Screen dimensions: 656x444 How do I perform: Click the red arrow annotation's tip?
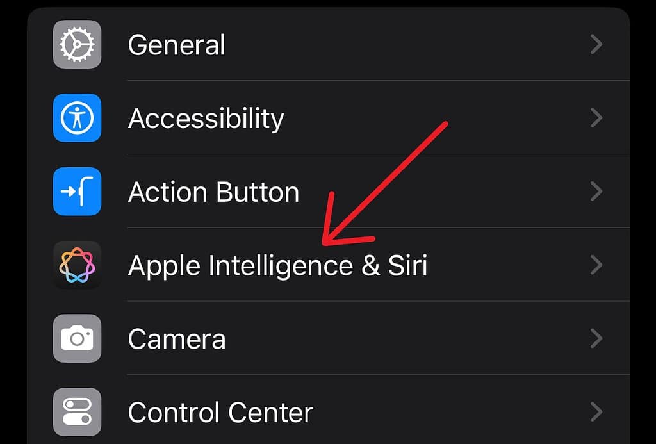(x=325, y=243)
